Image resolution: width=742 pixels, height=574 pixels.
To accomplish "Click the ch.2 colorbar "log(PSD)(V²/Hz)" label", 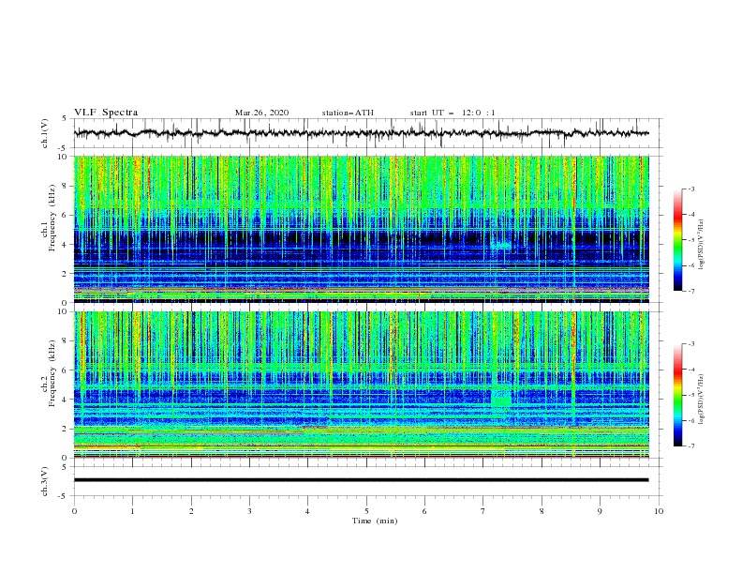I will point(702,399).
